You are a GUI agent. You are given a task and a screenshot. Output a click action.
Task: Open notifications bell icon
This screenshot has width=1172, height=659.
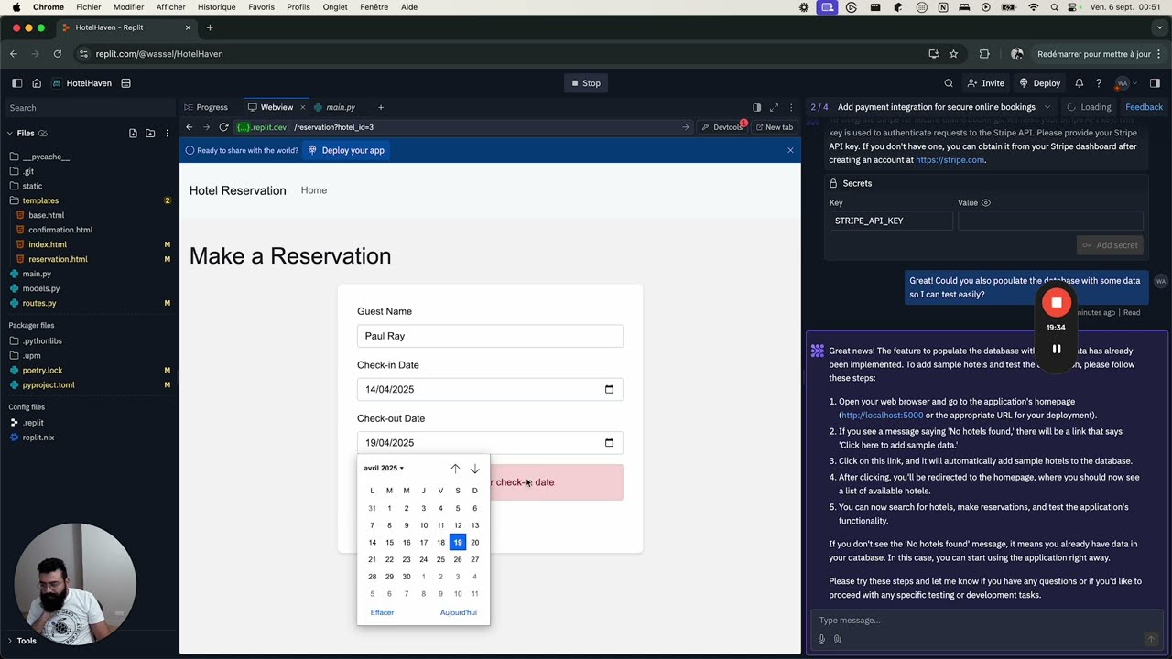click(1079, 83)
